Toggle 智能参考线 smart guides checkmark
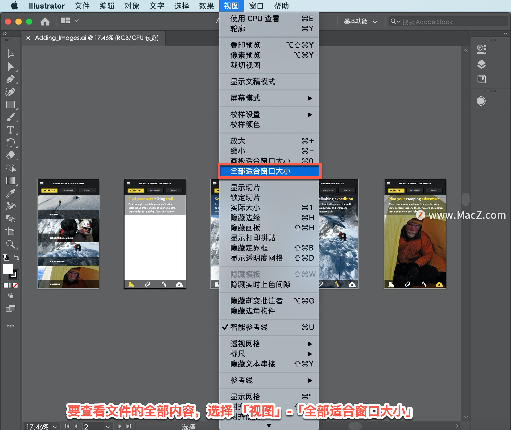 point(269,327)
